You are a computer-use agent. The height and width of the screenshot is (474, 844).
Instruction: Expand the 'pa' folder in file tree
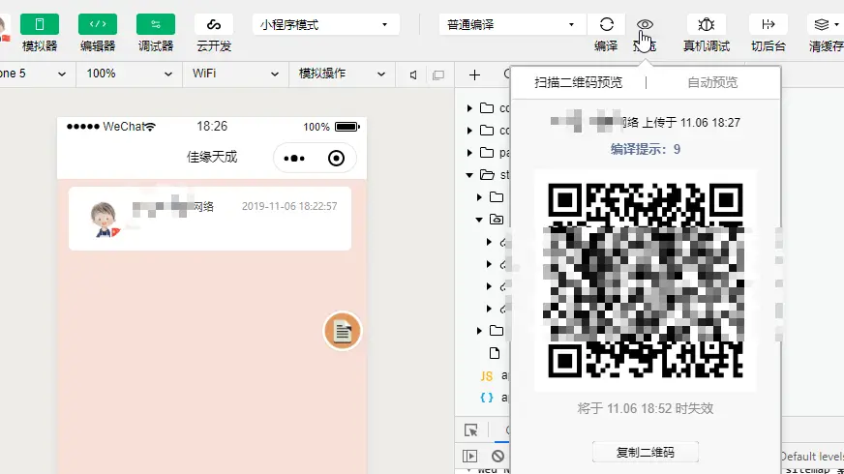click(469, 153)
